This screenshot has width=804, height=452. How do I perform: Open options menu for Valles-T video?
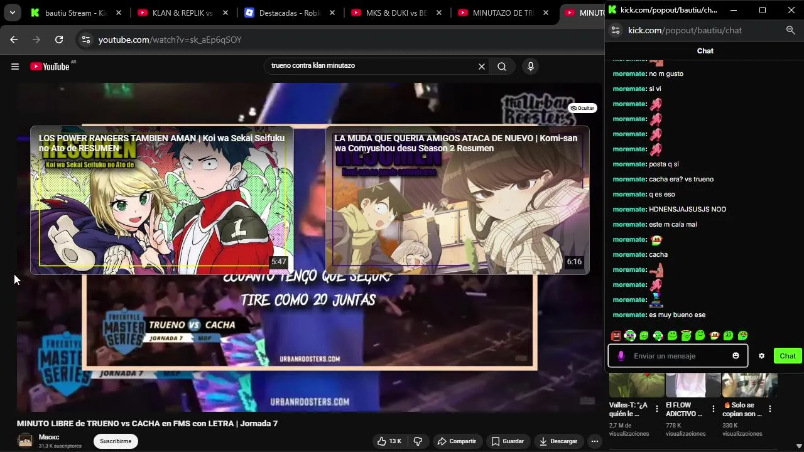click(x=657, y=409)
